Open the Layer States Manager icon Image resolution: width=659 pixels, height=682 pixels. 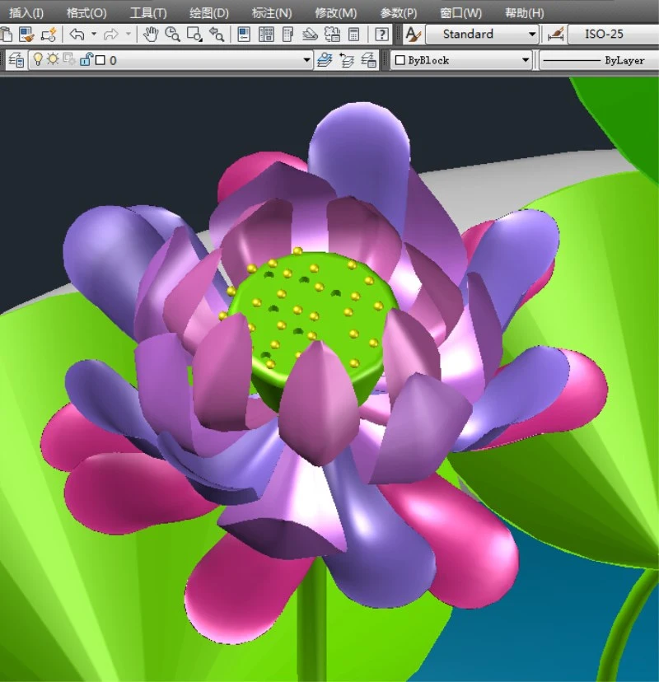pos(369,60)
